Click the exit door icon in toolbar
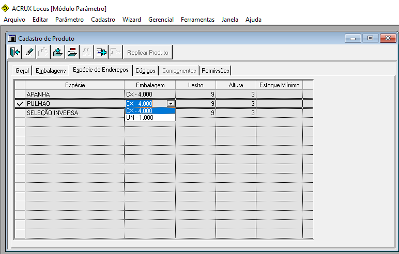The width and height of the screenshot is (399, 254). point(14,52)
